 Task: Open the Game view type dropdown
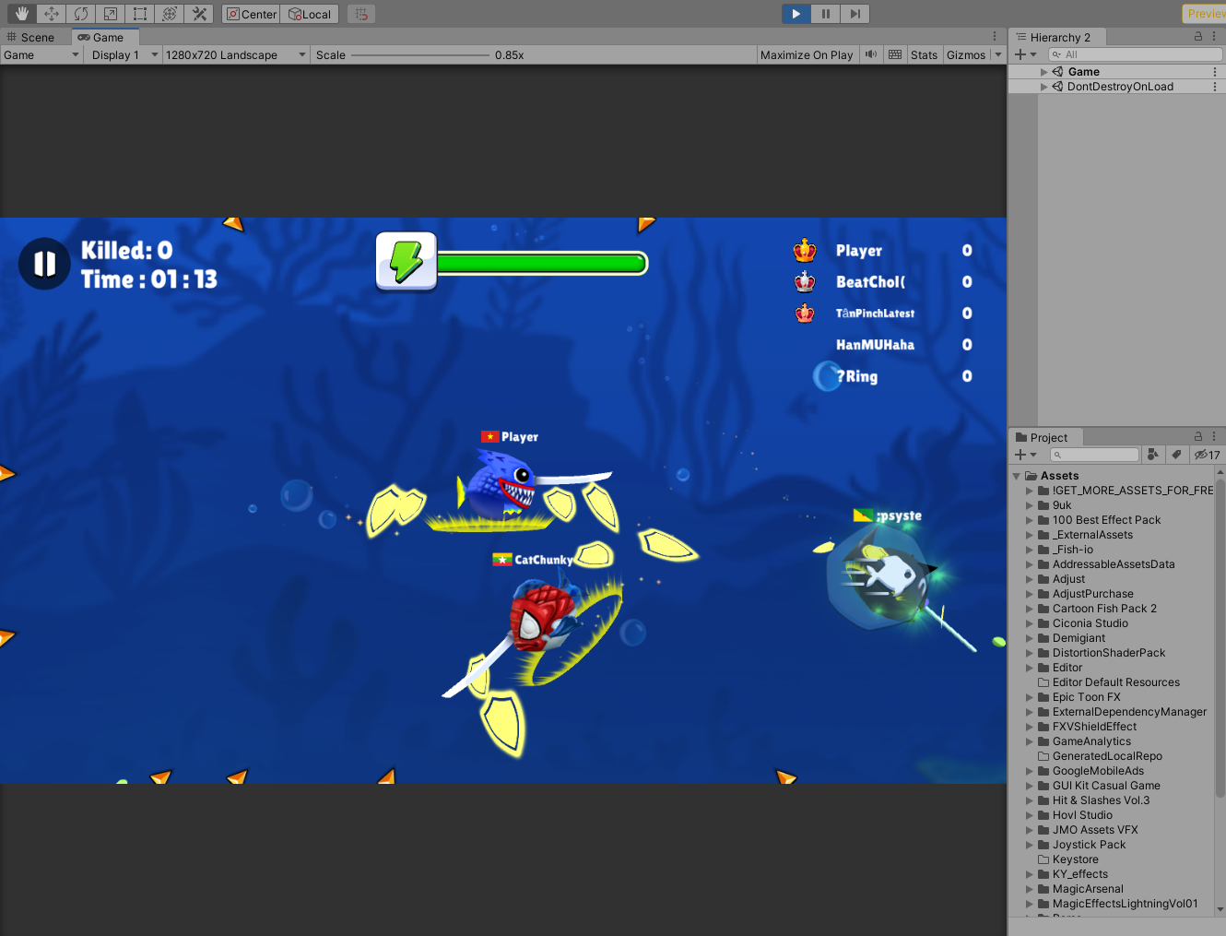[x=41, y=55]
